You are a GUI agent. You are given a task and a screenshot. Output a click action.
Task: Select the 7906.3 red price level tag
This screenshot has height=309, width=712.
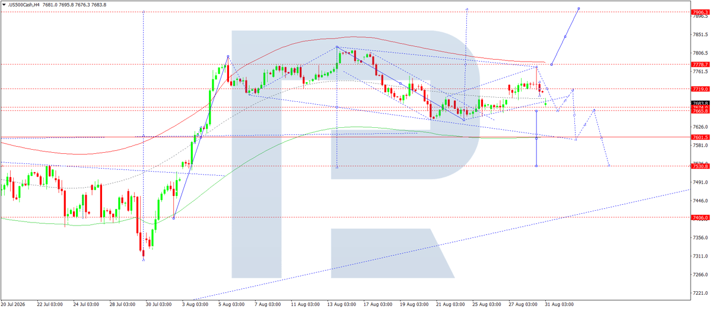click(700, 12)
